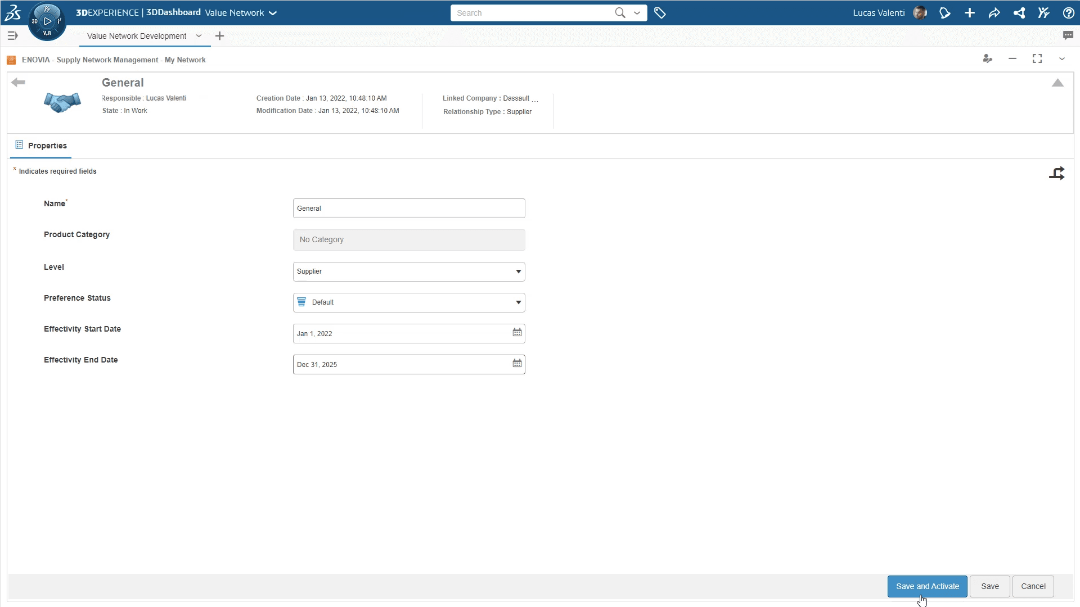Click the handshake relationship thumbnail

62,102
